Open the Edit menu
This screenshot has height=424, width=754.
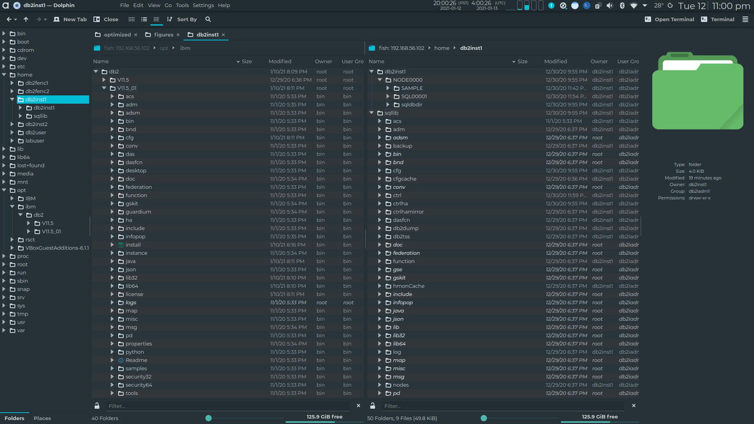click(x=138, y=5)
